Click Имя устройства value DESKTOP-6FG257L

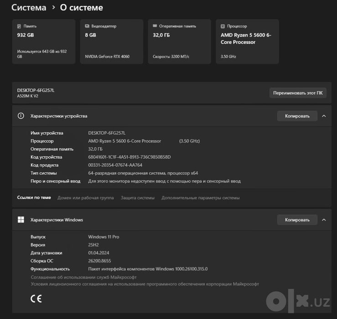point(107,133)
